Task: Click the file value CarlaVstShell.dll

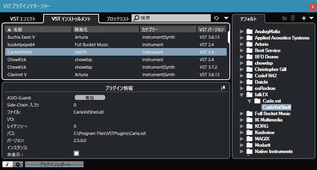Action: [x=89, y=112]
